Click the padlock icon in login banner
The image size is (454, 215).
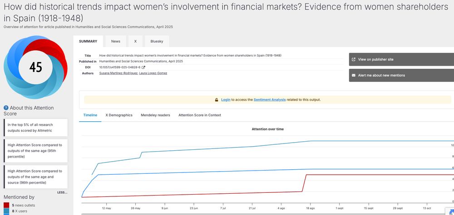[x=217, y=100]
